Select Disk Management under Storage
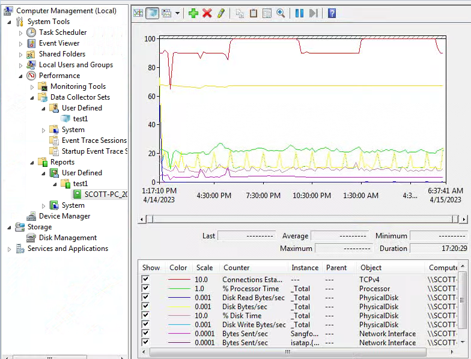This screenshot has height=359, width=471. [x=67, y=238]
